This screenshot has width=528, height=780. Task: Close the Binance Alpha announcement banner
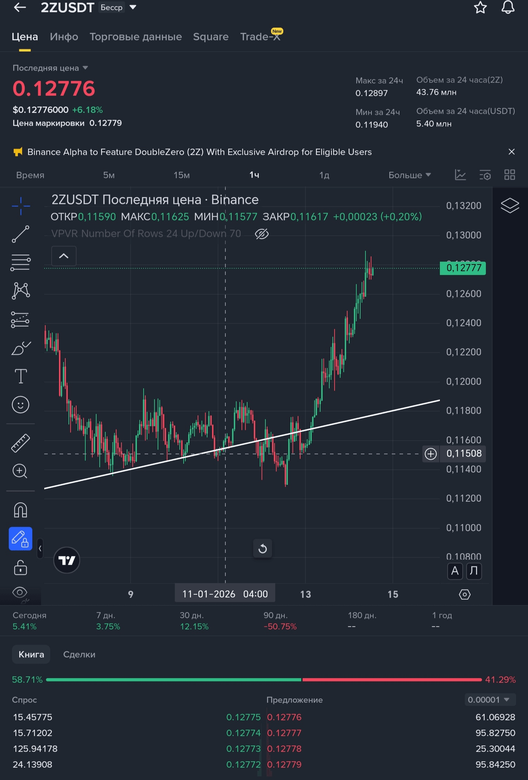coord(511,152)
